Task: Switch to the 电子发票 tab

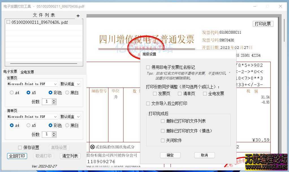Action: (x=10, y=72)
